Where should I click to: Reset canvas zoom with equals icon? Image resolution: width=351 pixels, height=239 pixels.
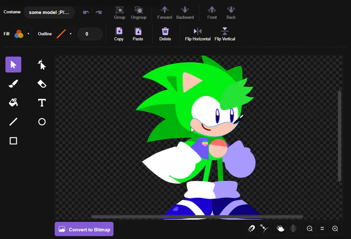(323, 228)
